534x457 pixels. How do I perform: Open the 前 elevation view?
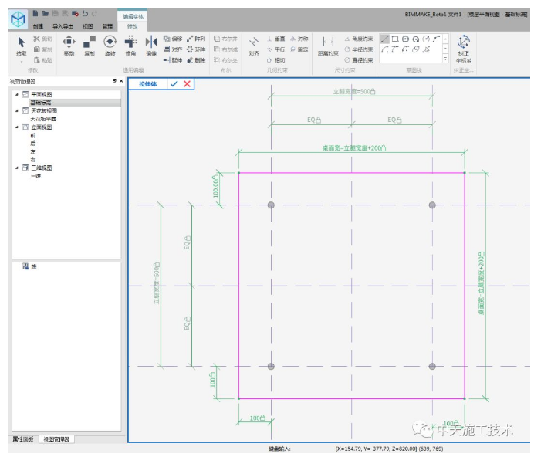tap(33, 135)
